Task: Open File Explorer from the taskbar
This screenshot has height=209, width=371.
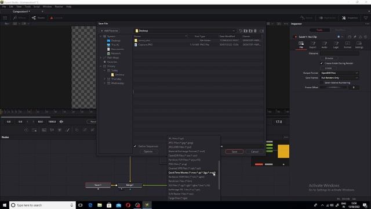Action: [100, 205]
